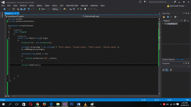
Task: Click in the Quick Launch search field
Action: [x=161, y=2]
